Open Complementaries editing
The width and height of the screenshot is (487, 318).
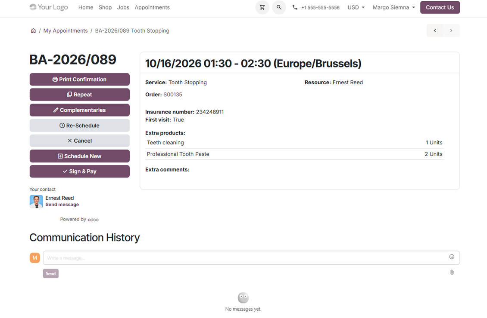tap(79, 110)
